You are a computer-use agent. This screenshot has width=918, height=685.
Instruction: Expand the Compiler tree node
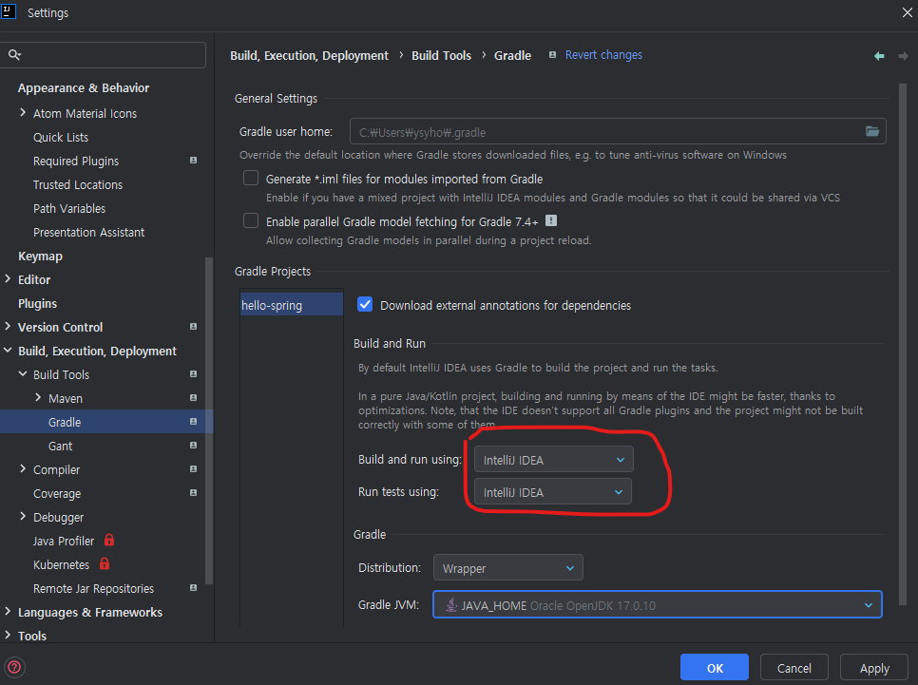(x=23, y=469)
